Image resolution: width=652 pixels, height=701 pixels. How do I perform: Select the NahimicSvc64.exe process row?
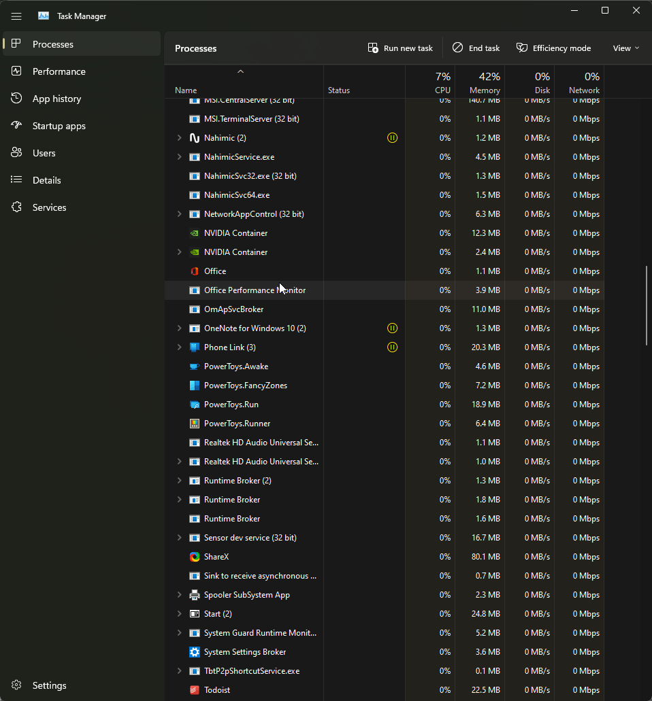pyautogui.click(x=385, y=195)
